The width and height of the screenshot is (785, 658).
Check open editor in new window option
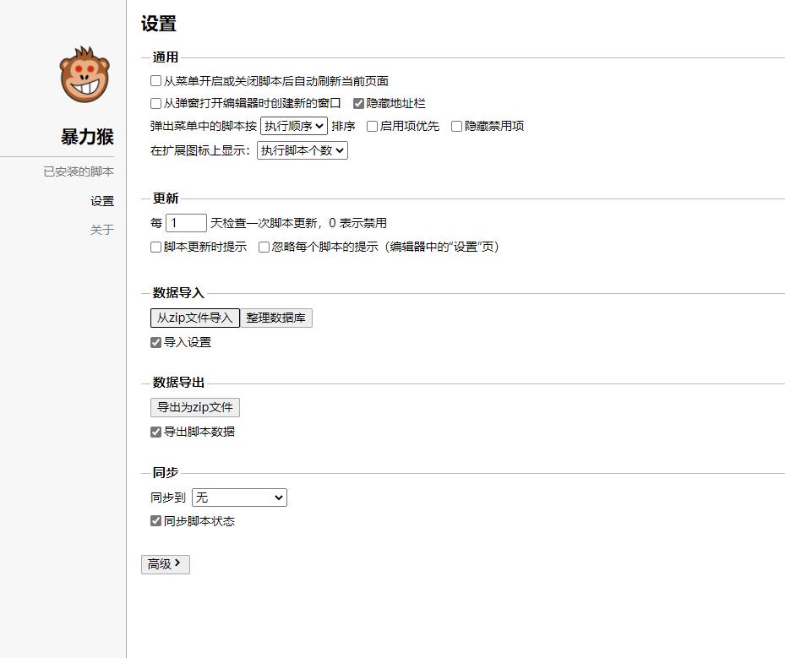coord(155,103)
